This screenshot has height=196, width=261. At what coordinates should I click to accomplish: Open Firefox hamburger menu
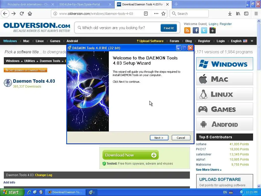pos(256,14)
